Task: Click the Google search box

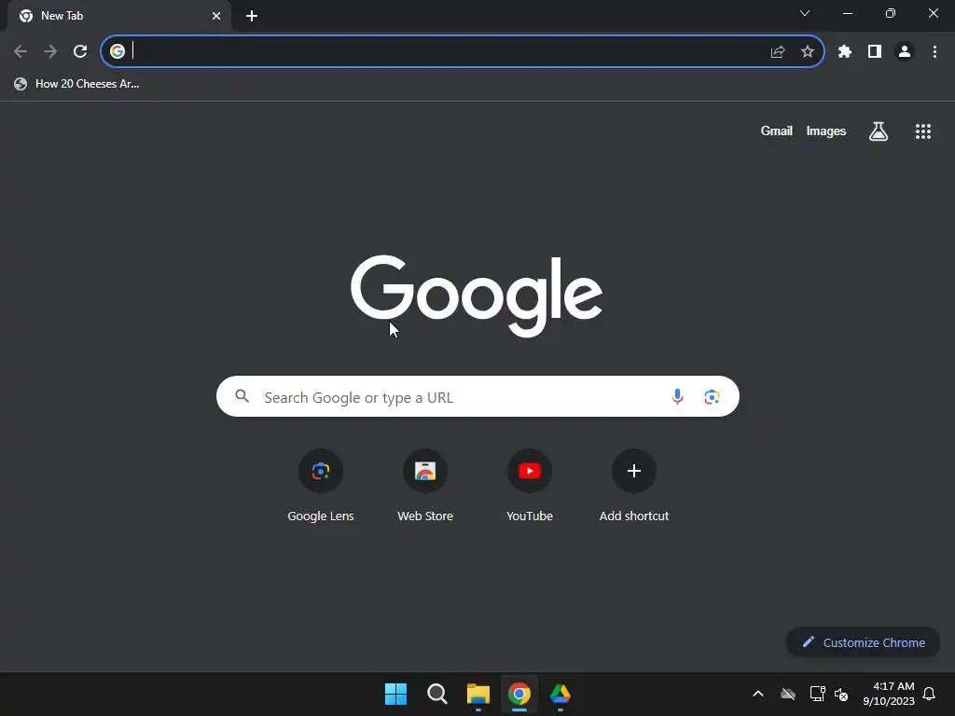Action: tap(477, 396)
